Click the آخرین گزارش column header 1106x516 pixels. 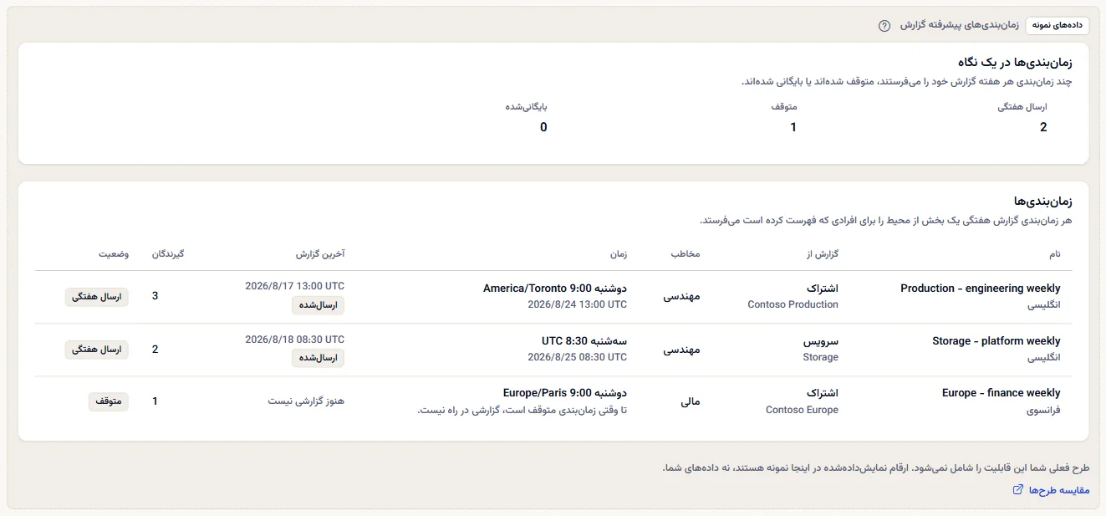[320, 253]
